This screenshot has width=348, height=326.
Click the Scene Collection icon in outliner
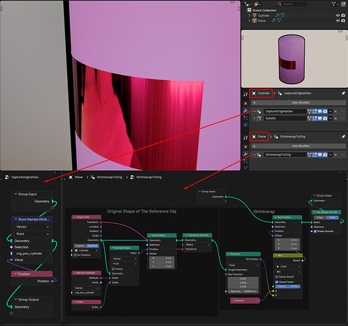click(249, 10)
